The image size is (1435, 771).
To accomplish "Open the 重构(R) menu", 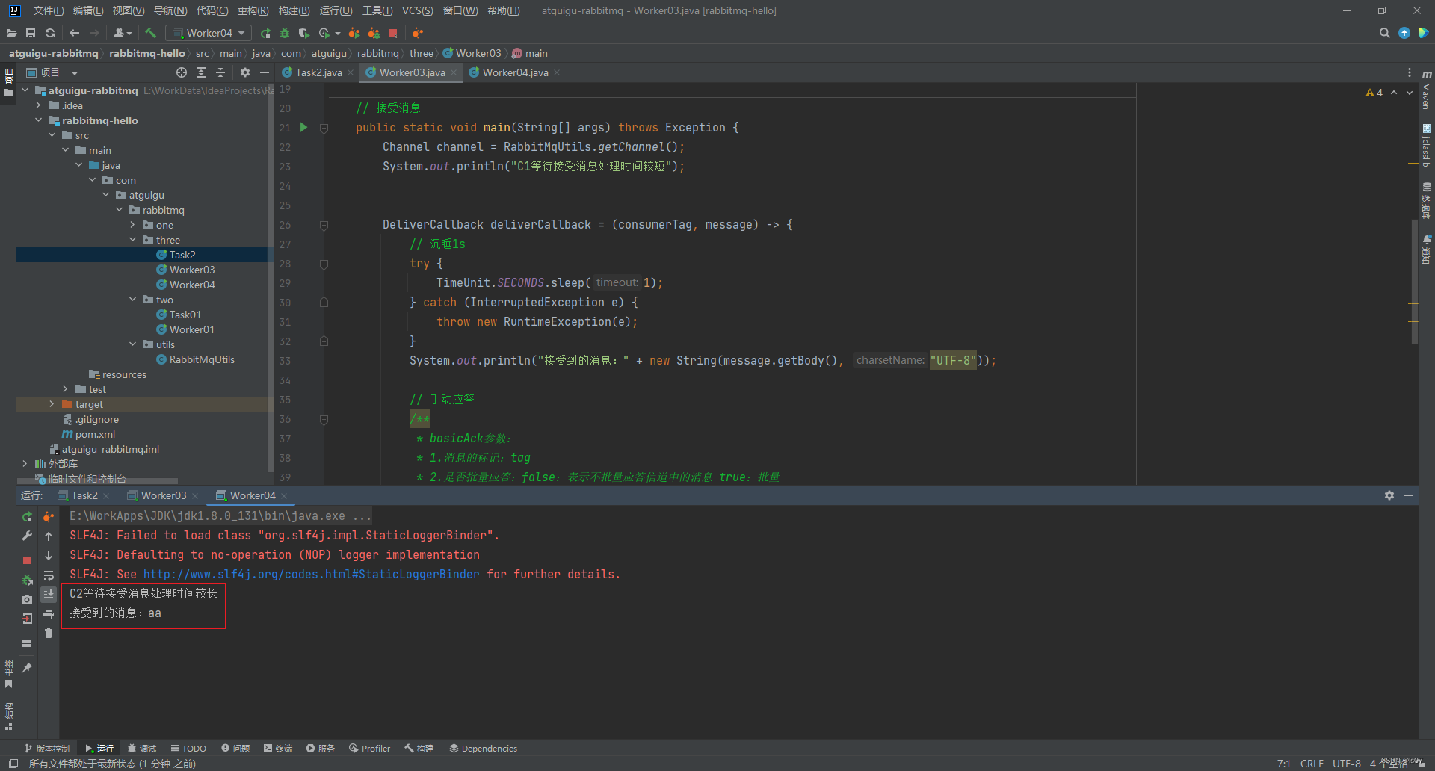I will click(253, 10).
